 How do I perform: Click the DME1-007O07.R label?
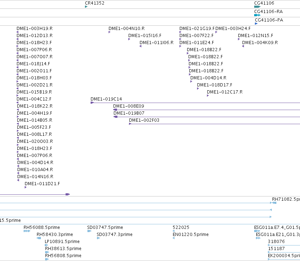tap(35, 57)
